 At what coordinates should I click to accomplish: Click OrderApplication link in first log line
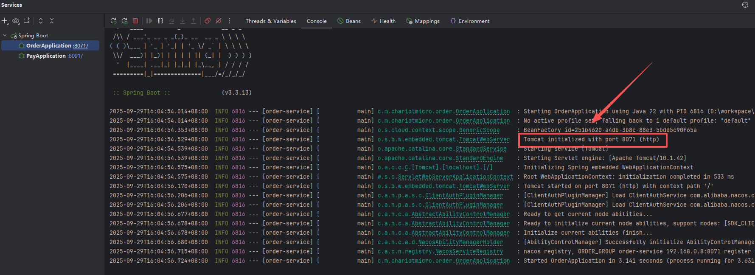[483, 111]
